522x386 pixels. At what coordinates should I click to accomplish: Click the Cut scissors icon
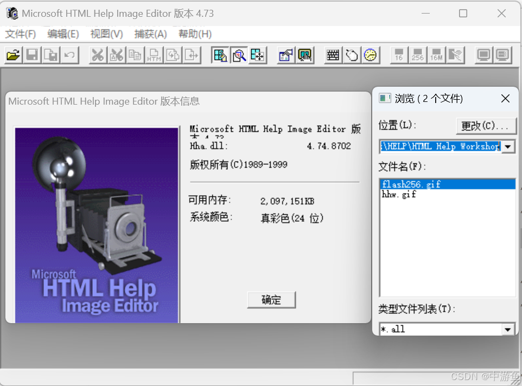pyautogui.click(x=98, y=55)
